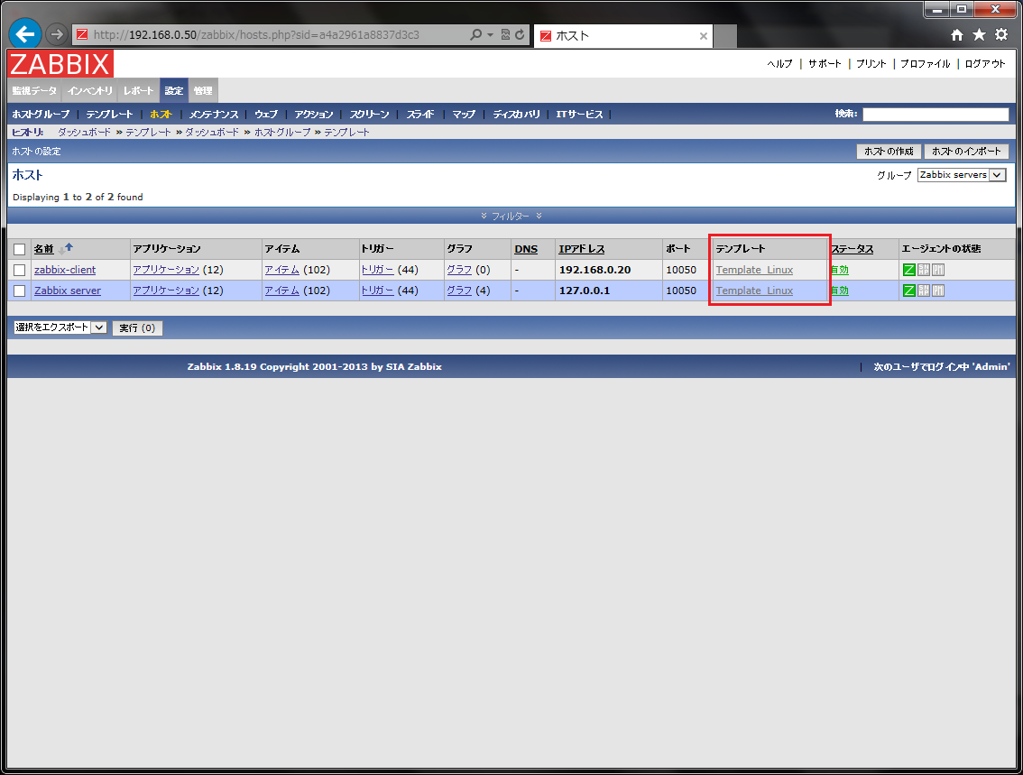Click 有効 status link for zabbix-client
This screenshot has width=1023, height=775.
point(840,270)
